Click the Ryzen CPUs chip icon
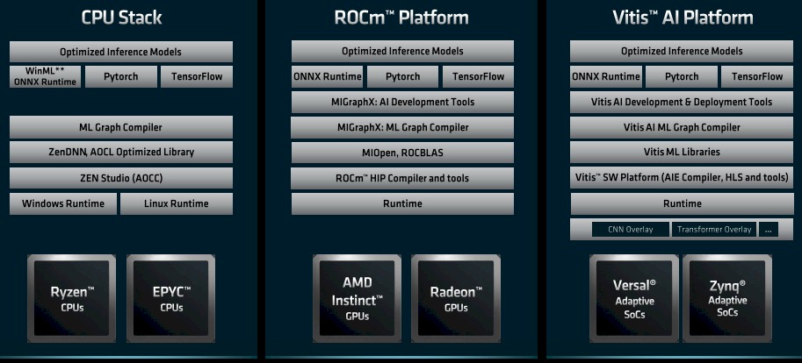The image size is (802, 363). 72,299
